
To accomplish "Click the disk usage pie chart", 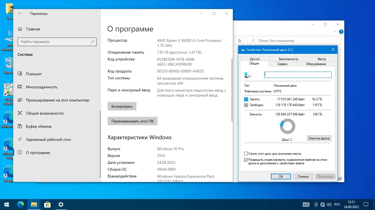I will (287, 126).
